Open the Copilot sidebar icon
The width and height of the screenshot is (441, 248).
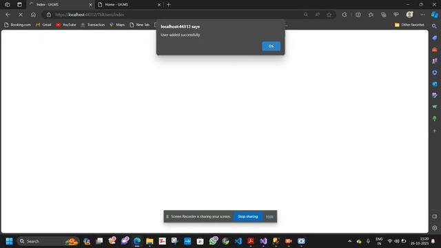point(435,14)
